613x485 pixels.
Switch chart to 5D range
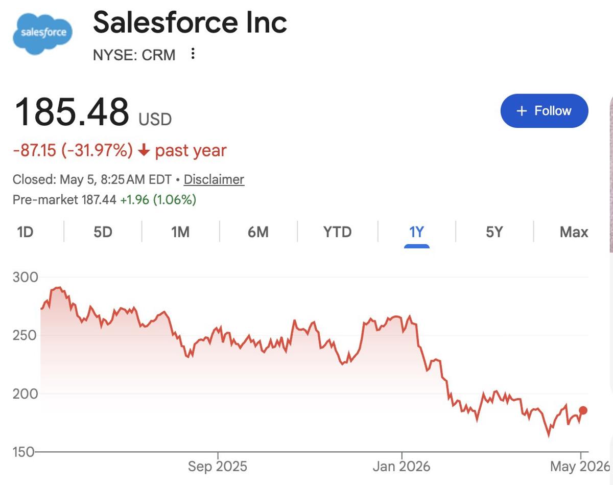point(103,232)
